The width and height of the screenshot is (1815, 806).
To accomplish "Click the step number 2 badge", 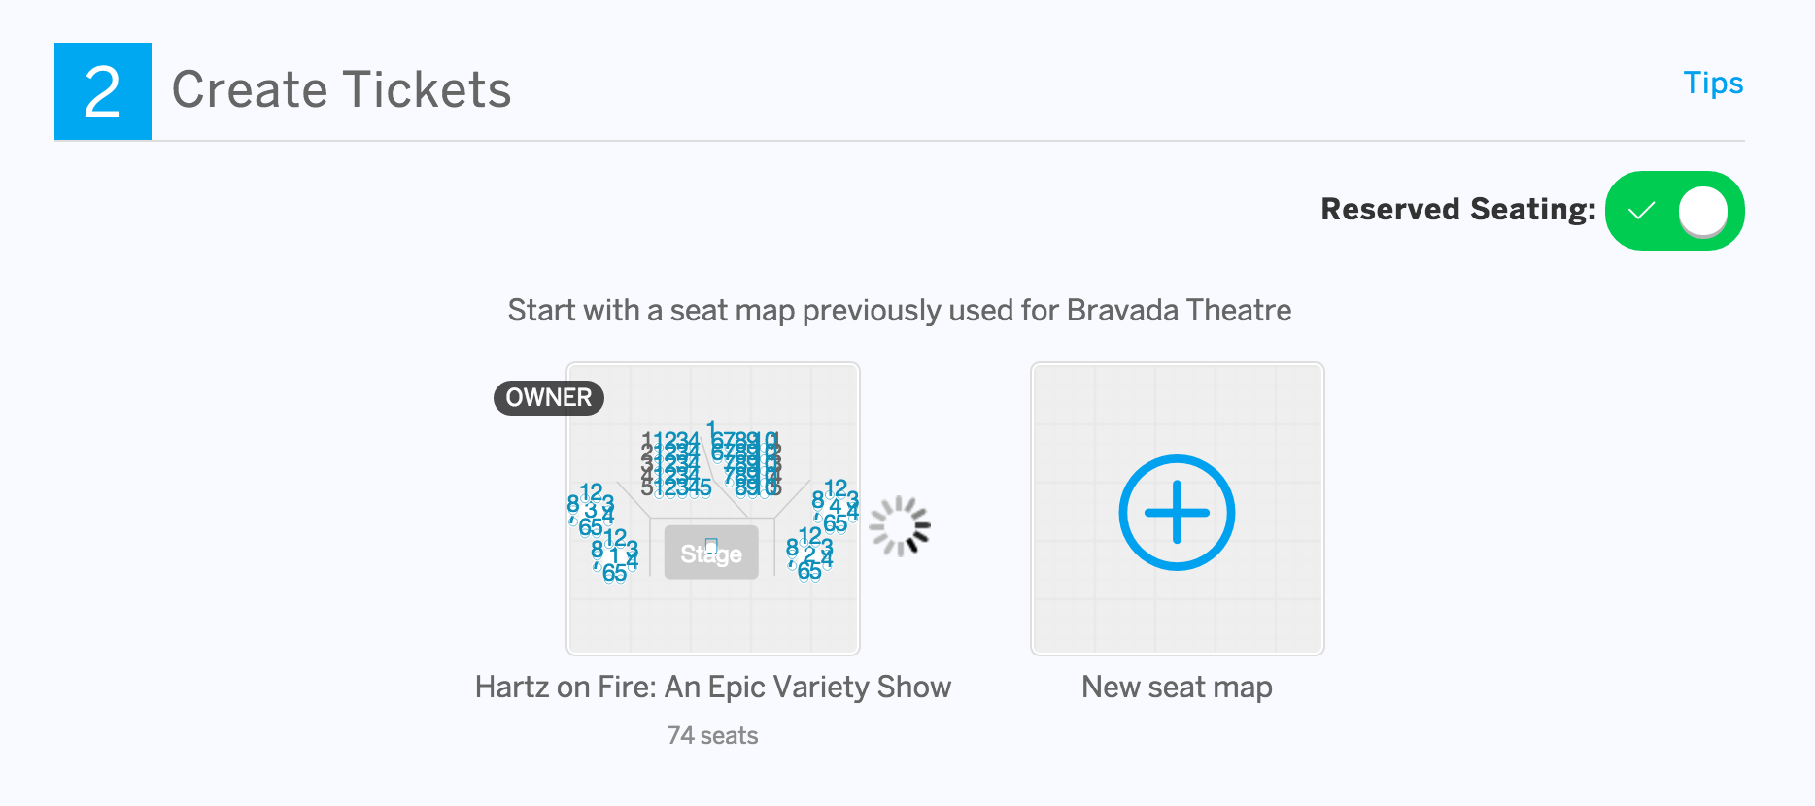I will tap(103, 91).
